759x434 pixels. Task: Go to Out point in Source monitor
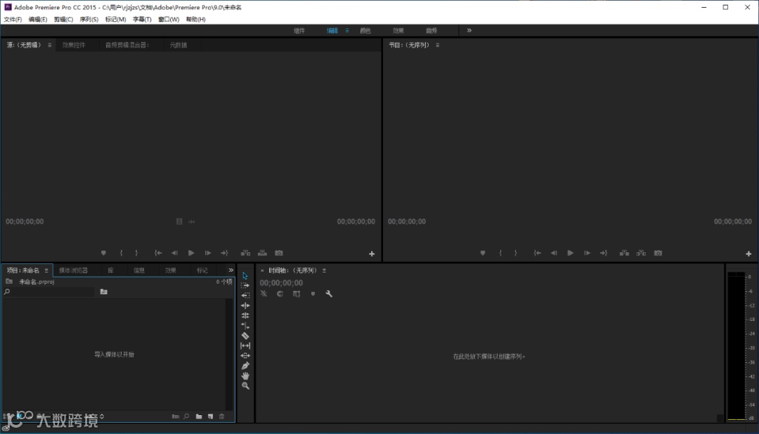tap(224, 253)
